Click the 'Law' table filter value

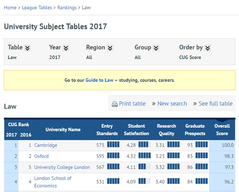pos(12,57)
